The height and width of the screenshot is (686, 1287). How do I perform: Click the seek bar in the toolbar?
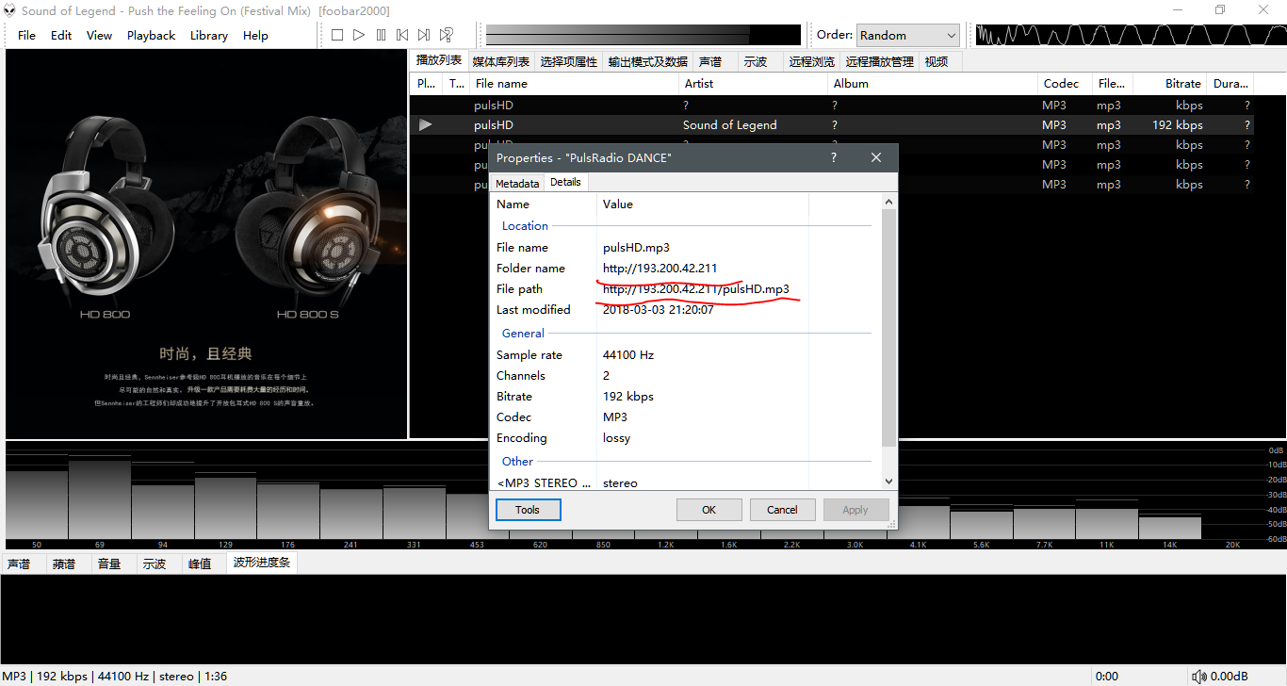click(x=641, y=35)
